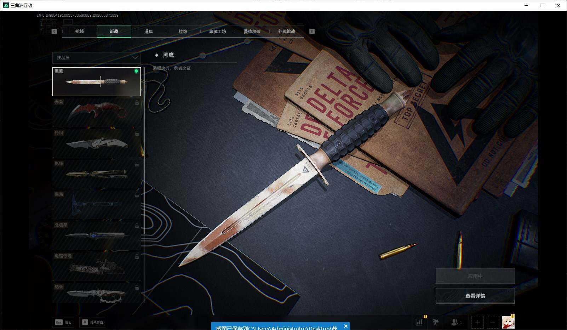Open the stats bar-chart icon
The image size is (567, 330).
[x=419, y=322]
